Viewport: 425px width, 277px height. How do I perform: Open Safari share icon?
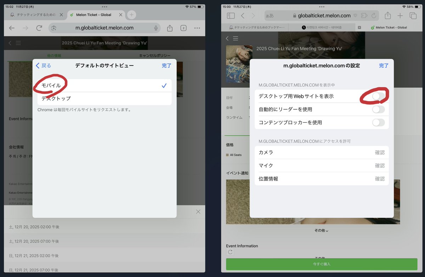tap(388, 15)
